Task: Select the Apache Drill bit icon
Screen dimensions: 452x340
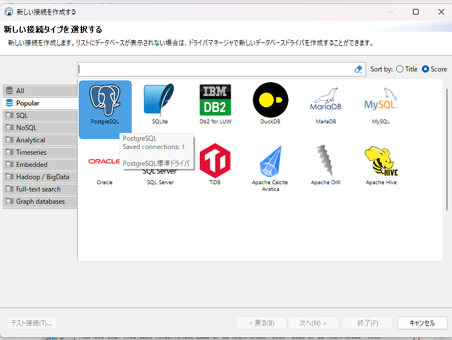Action: [325, 160]
